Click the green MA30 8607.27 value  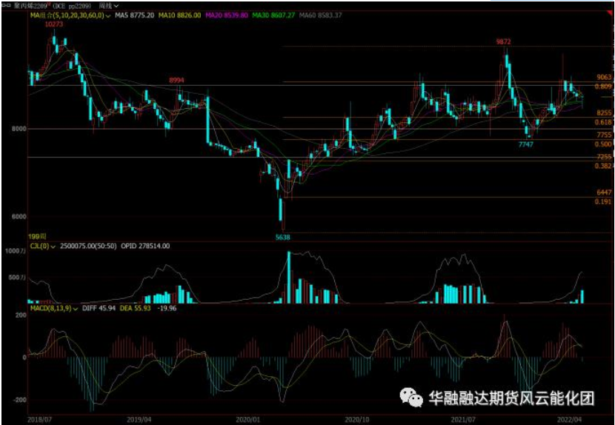pyautogui.click(x=273, y=16)
